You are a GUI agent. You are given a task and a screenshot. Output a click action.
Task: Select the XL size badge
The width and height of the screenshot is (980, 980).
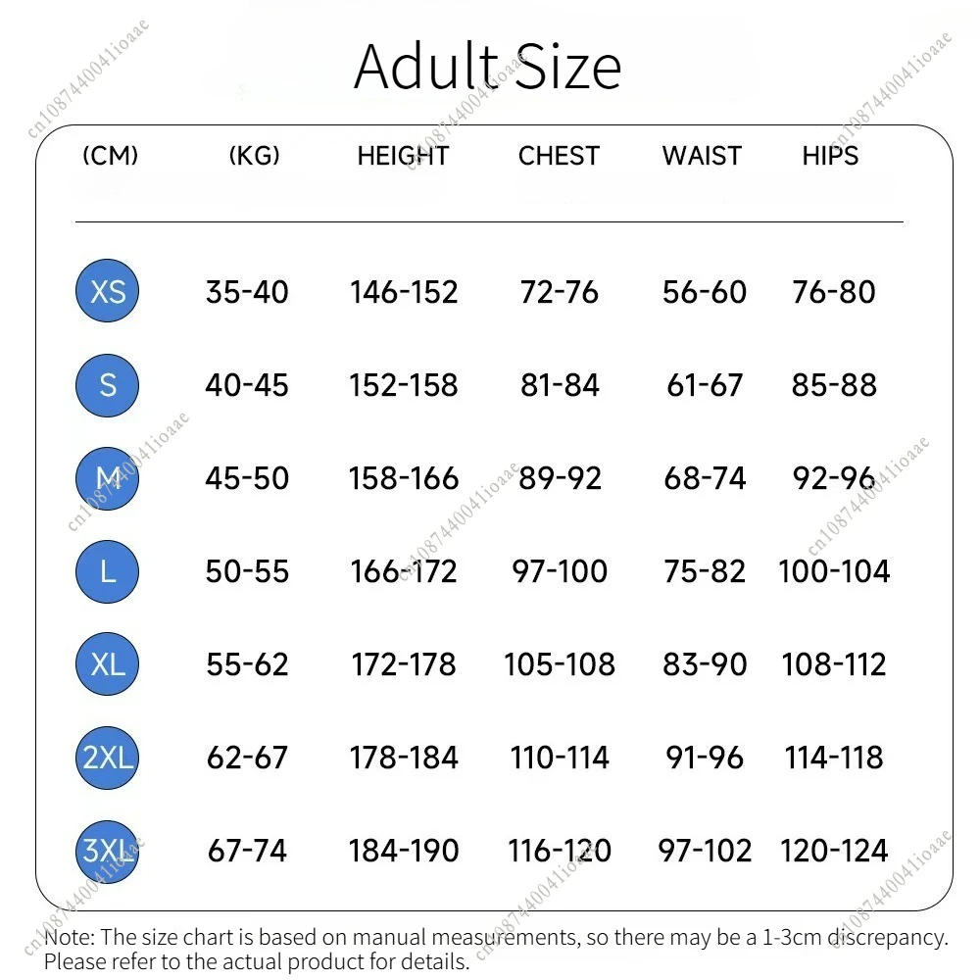108,664
